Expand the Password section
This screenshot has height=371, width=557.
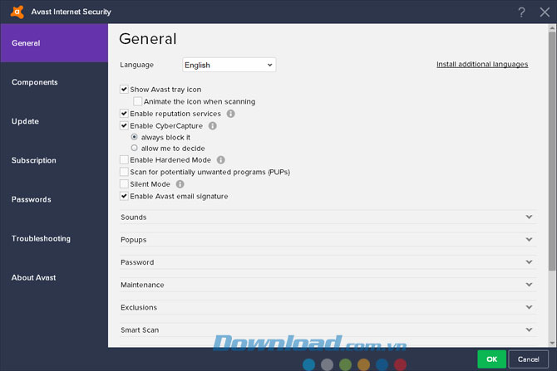pos(328,262)
